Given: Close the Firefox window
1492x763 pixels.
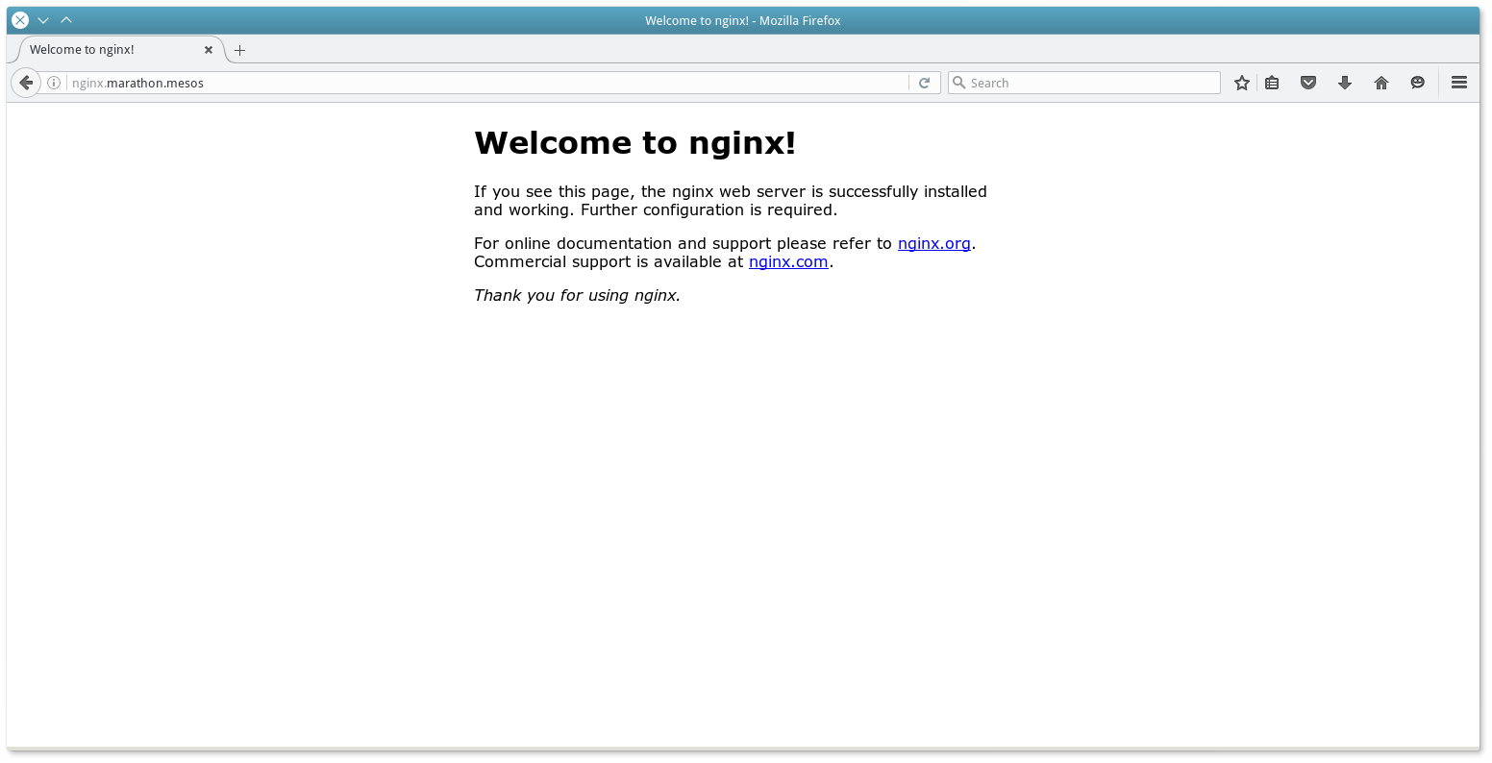Looking at the screenshot, I should pyautogui.click(x=20, y=20).
